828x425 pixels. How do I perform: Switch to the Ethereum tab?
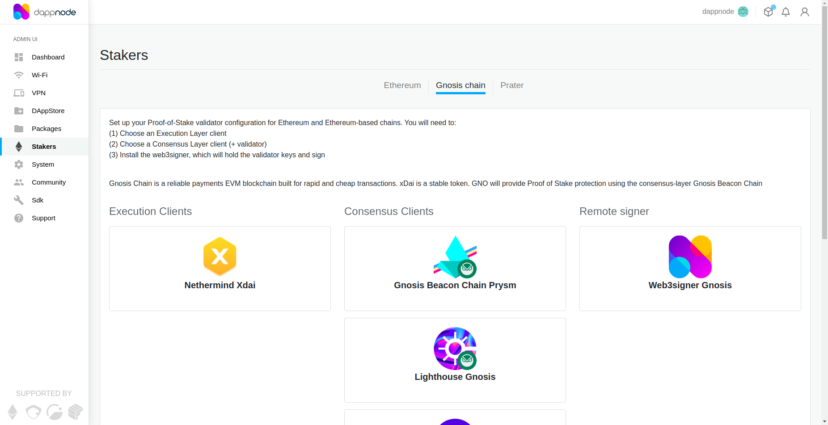point(402,85)
